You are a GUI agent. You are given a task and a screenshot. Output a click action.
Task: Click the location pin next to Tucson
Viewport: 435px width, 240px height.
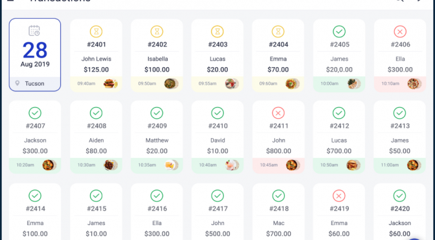[x=17, y=83]
